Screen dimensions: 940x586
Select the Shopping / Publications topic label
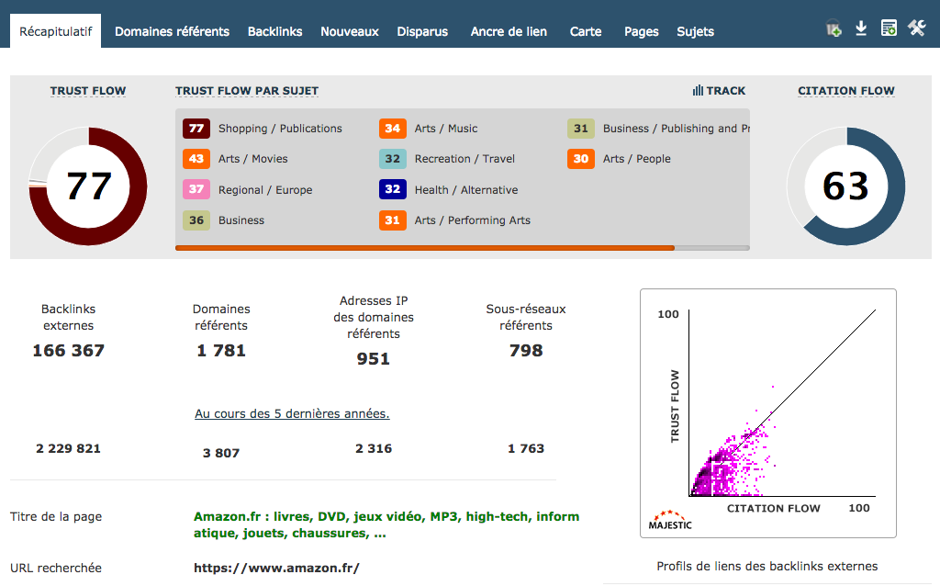coord(280,129)
